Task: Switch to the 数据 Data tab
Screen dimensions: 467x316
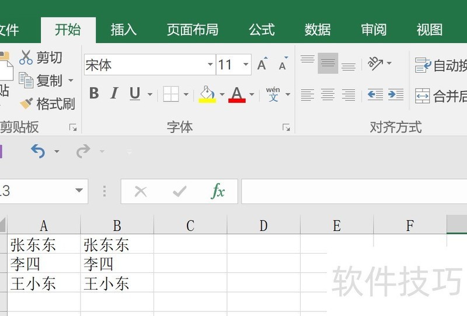Action: click(318, 30)
